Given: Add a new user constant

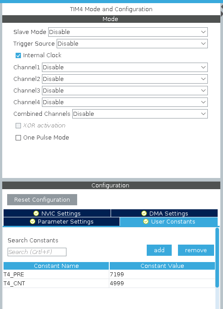Looking at the screenshot, I should [x=159, y=250].
